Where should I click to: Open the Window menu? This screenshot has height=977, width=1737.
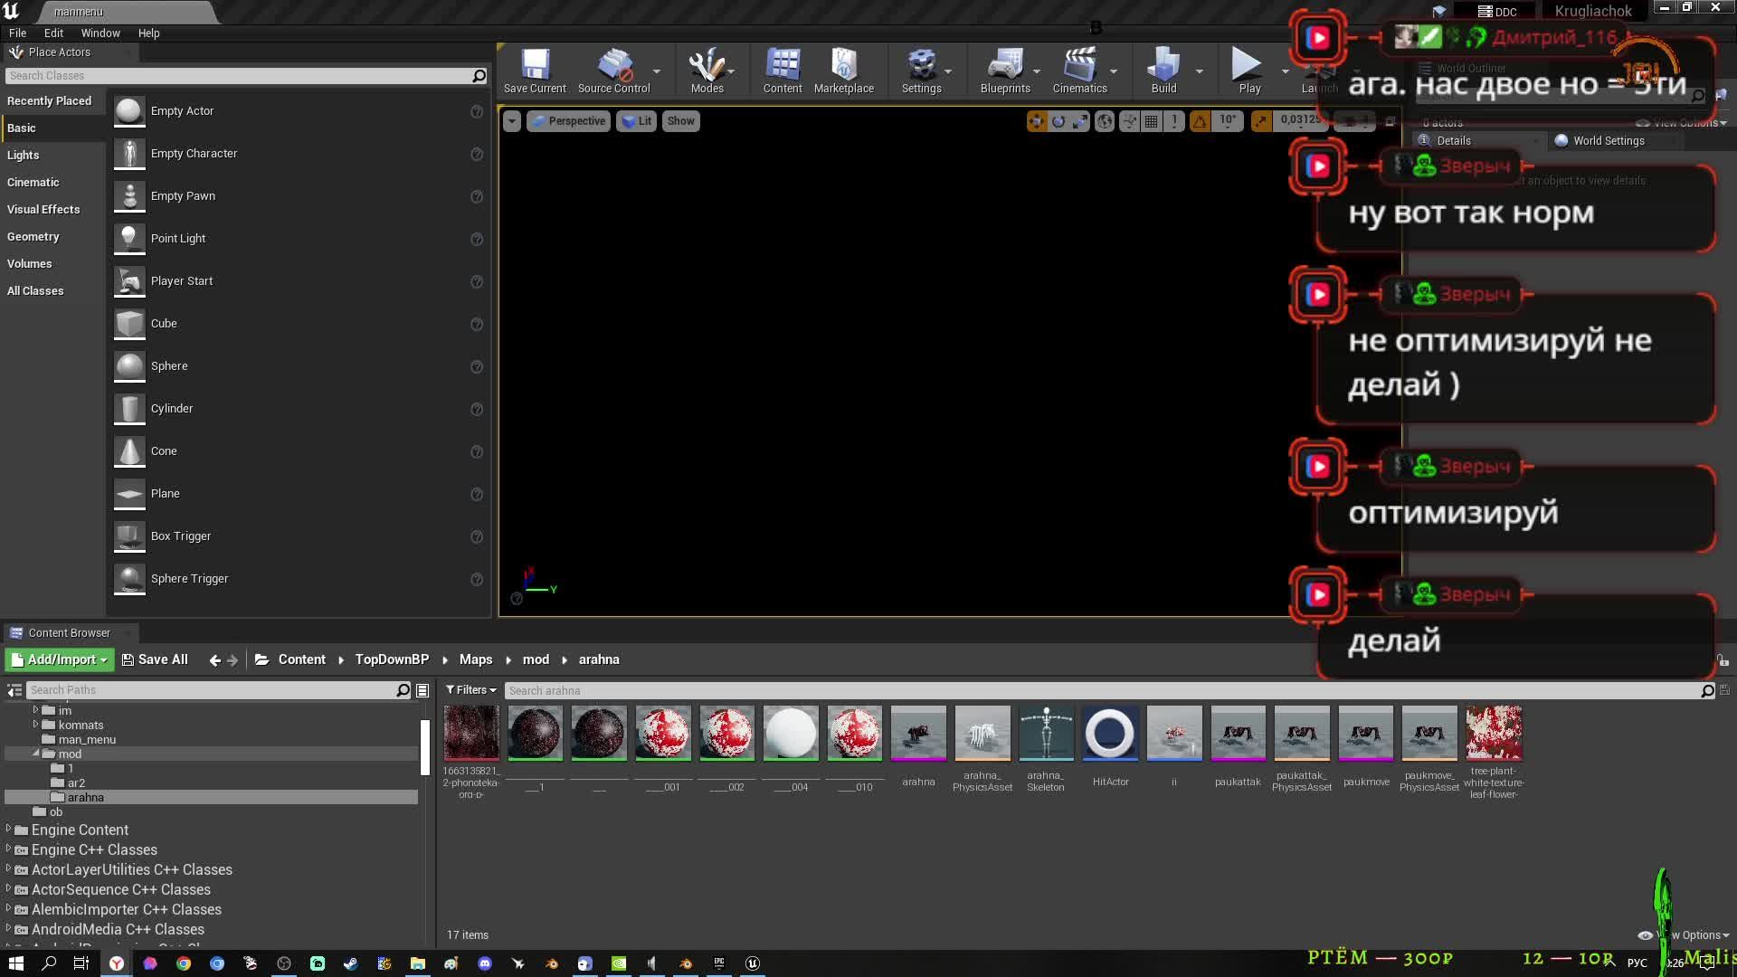pyautogui.click(x=100, y=33)
